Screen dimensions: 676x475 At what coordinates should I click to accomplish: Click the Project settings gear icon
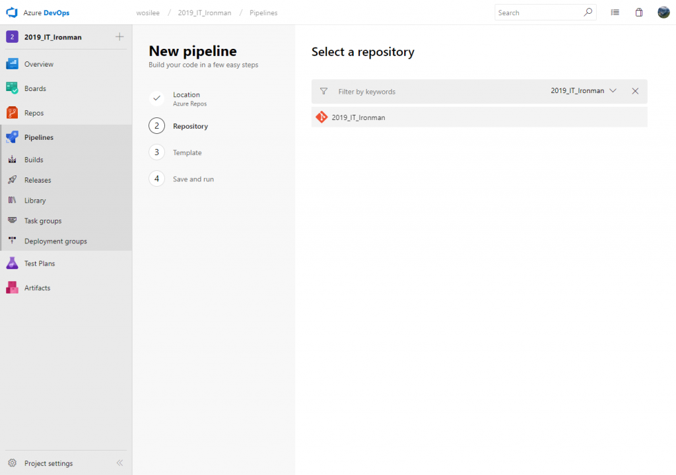(12, 463)
